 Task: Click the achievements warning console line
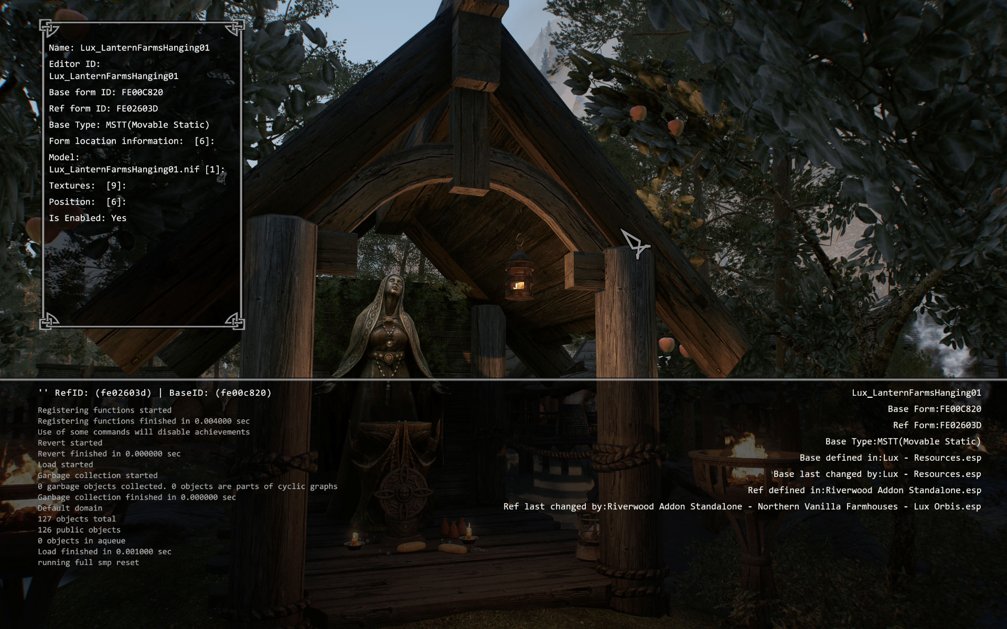[x=144, y=432]
